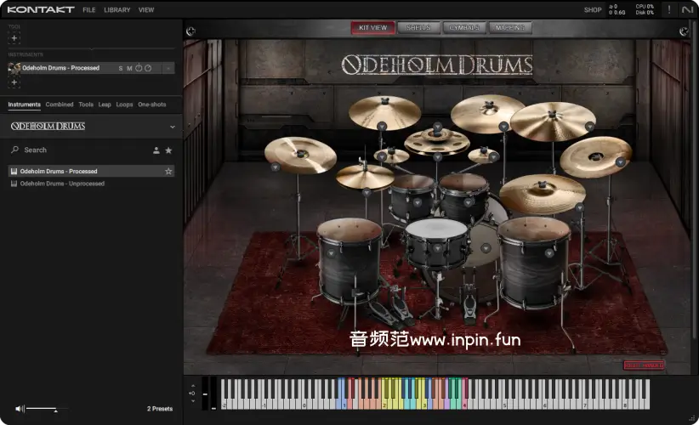
Task: Click the circular knob icon after power button
Action: [x=148, y=68]
